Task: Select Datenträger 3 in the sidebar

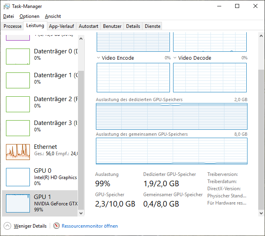Action: click(x=40, y=128)
